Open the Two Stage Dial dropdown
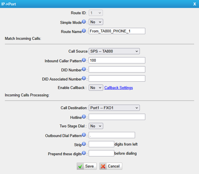Screen dimensions: 199x174 (96, 126)
